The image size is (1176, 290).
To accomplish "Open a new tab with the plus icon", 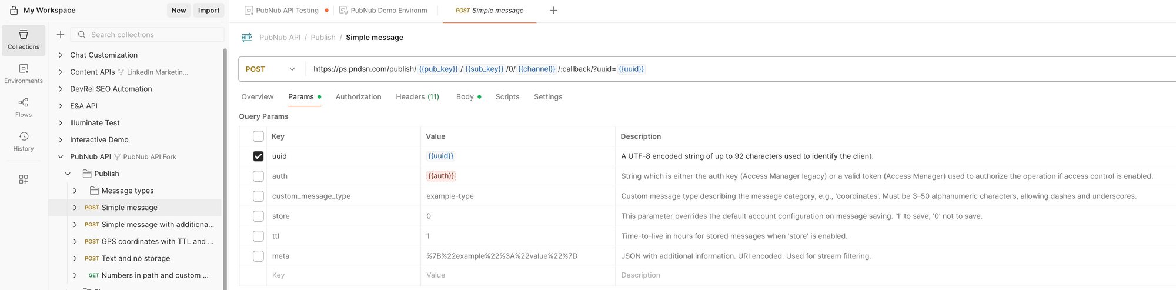I will (553, 10).
